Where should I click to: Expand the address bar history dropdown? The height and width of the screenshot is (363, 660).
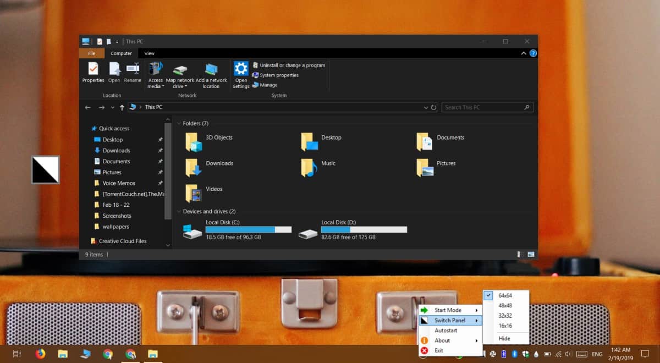426,107
